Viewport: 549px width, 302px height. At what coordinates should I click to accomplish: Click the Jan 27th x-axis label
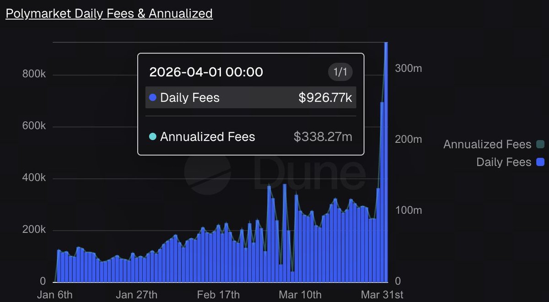tap(136, 294)
